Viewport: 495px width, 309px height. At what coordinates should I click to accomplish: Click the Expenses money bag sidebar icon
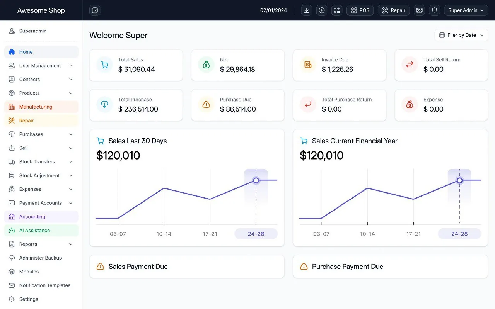point(12,189)
